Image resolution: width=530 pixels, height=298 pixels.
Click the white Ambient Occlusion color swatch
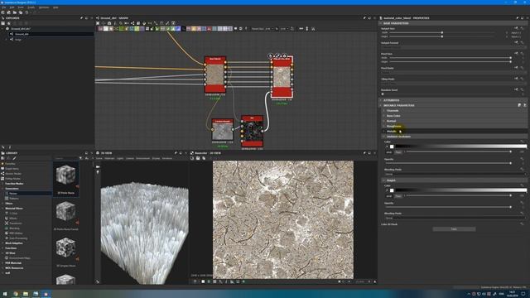(392, 147)
